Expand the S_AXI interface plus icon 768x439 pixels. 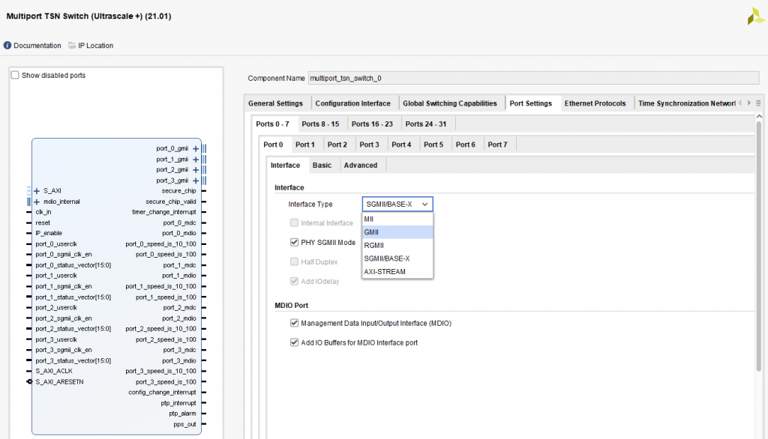(x=37, y=191)
